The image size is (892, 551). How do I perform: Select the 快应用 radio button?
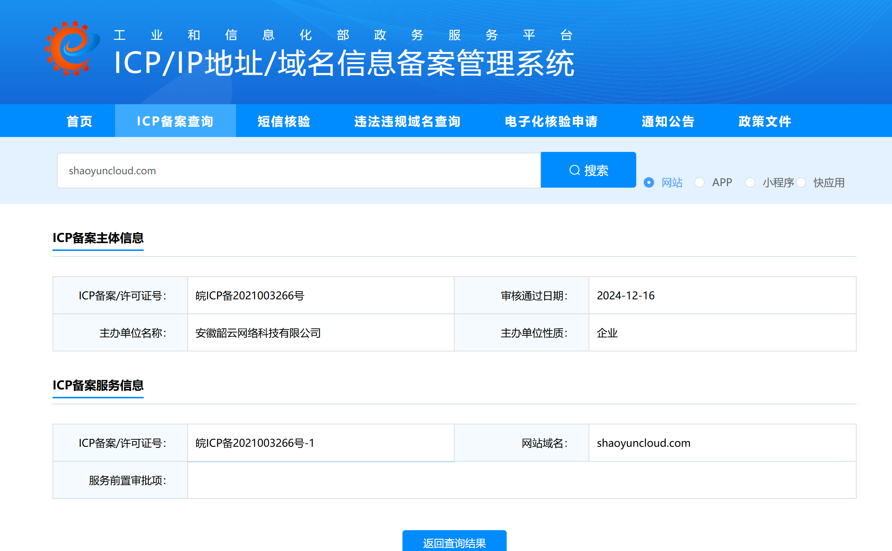coord(801,182)
